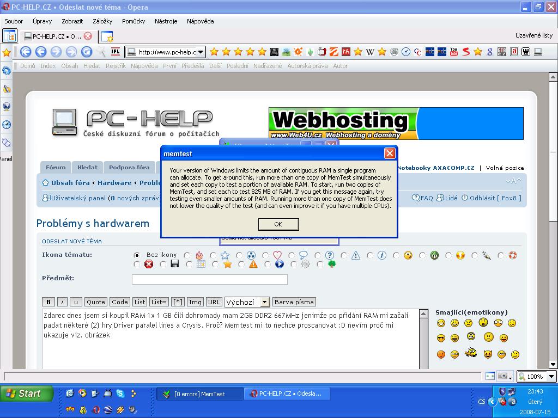Open the bookmarks star panel icon in sidebar
Image resolution: width=558 pixels, height=418 pixels.
[7, 53]
